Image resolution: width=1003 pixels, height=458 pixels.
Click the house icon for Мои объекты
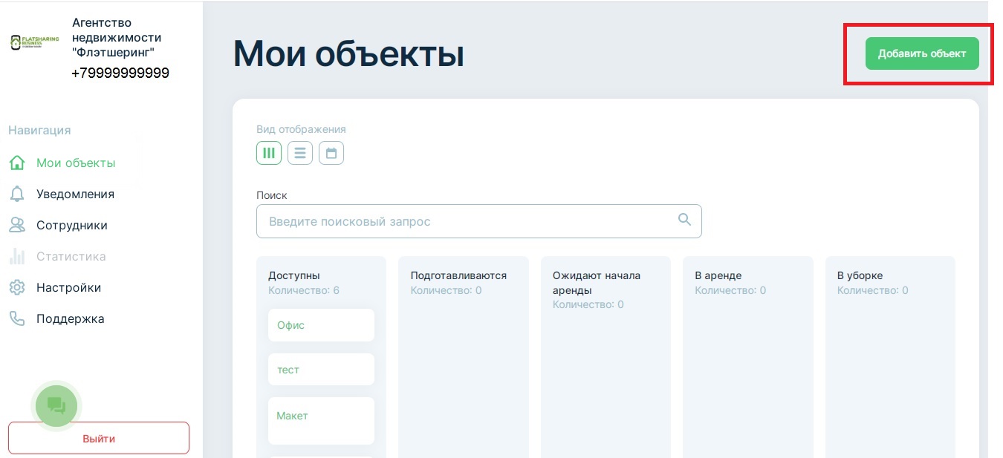click(17, 163)
